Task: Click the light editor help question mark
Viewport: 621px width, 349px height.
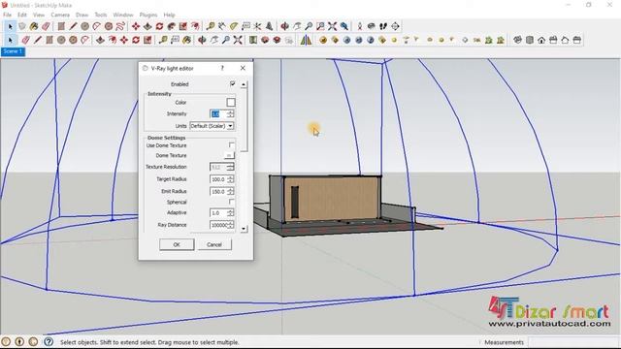Action: coord(222,68)
